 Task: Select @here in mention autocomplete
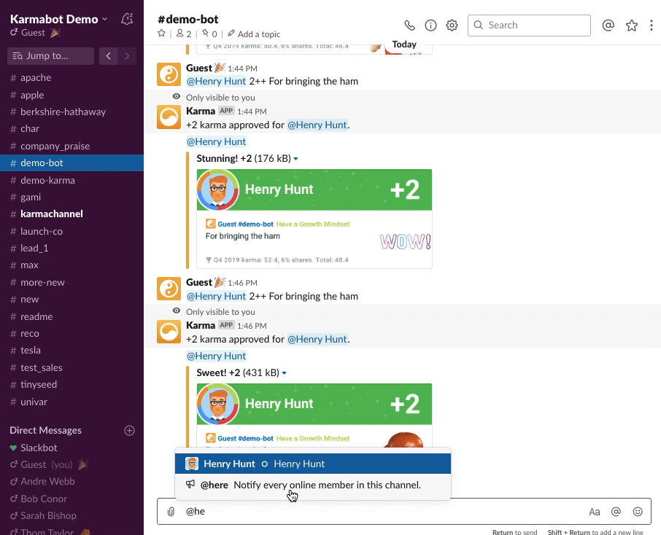click(x=313, y=485)
